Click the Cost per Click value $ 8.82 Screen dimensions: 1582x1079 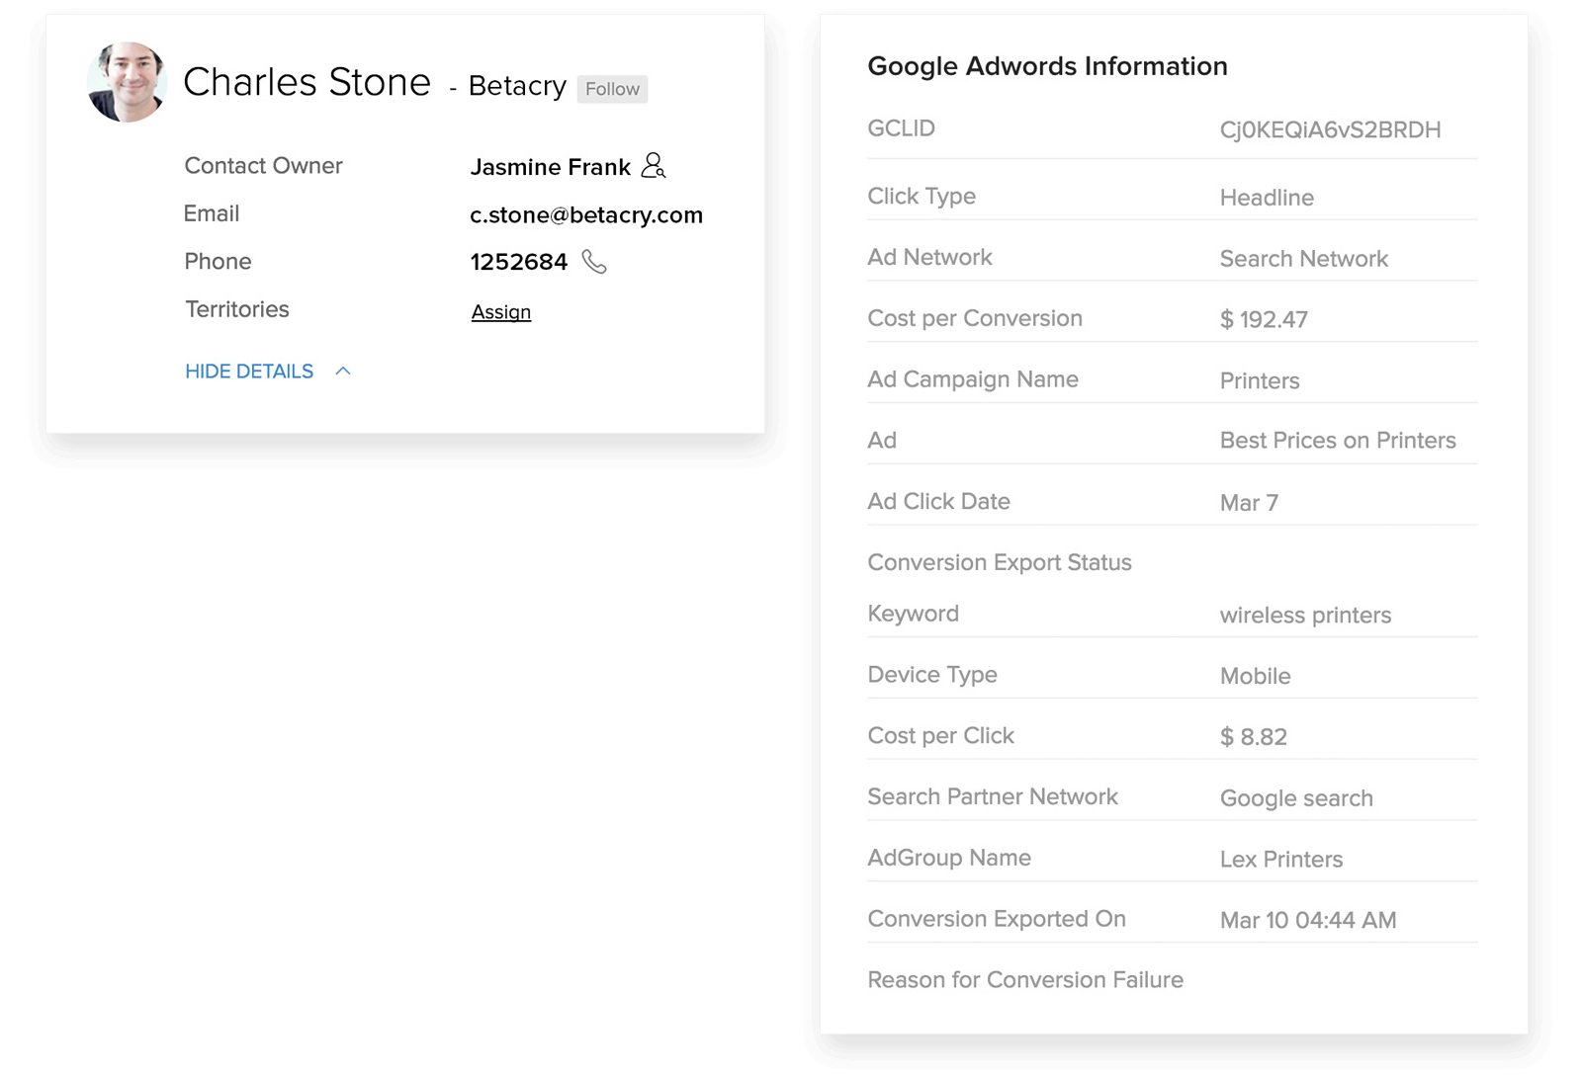pos(1253,737)
